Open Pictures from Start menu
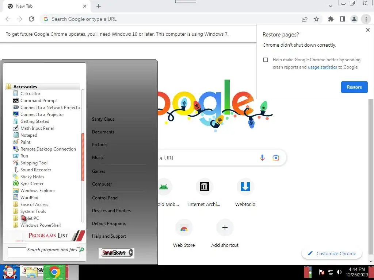This screenshot has height=280, width=374. 100,144
